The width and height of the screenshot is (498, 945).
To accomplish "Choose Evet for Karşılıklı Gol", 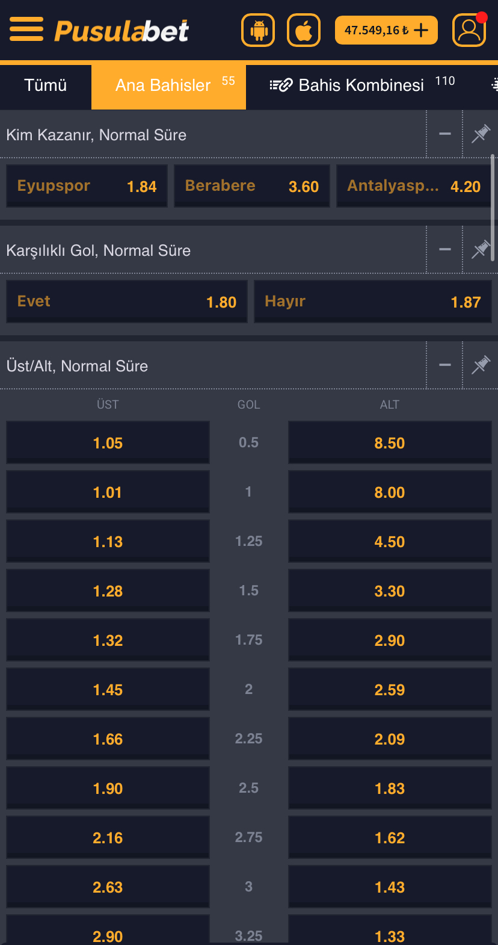I will [x=127, y=302].
